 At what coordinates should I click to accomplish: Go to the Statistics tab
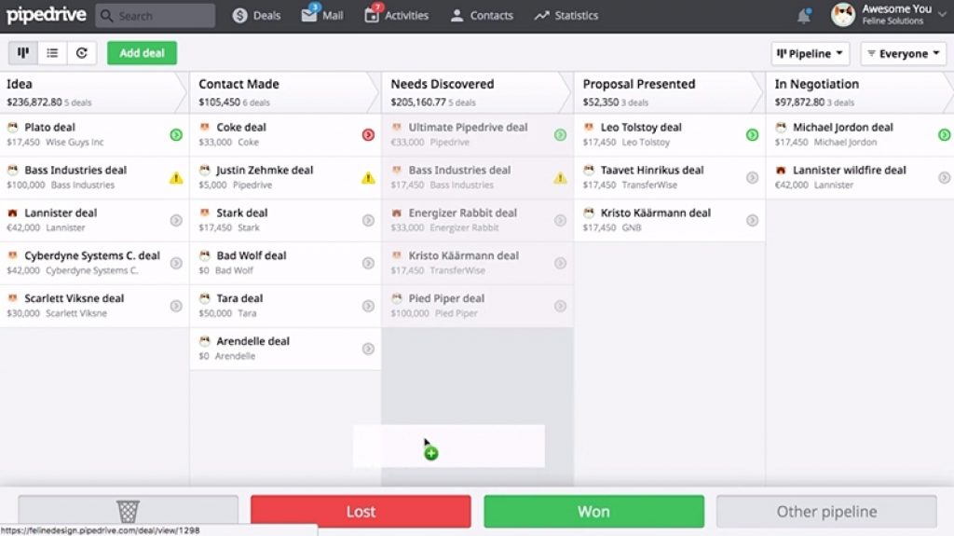566,16
